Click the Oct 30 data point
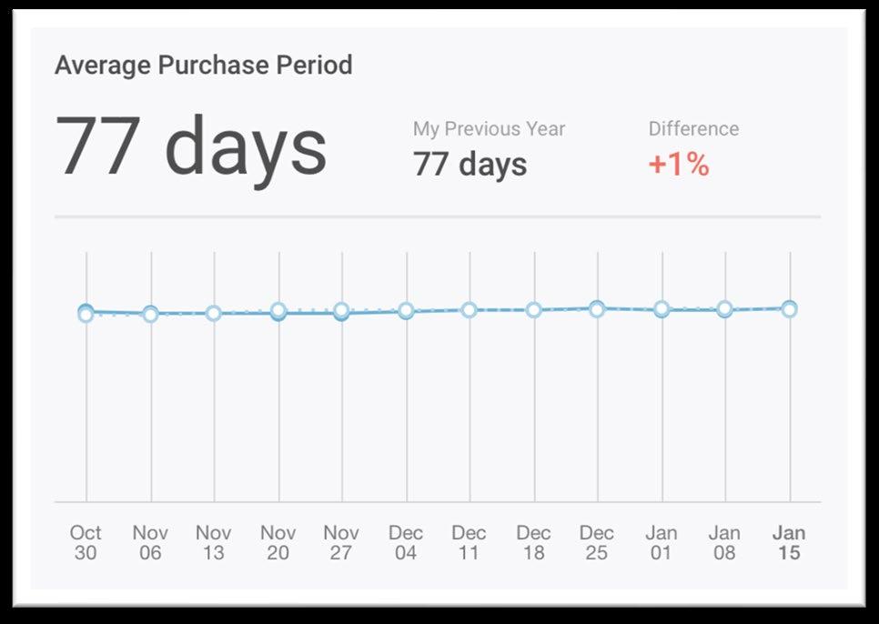Screen dimensions: 879x624 coord(86,313)
